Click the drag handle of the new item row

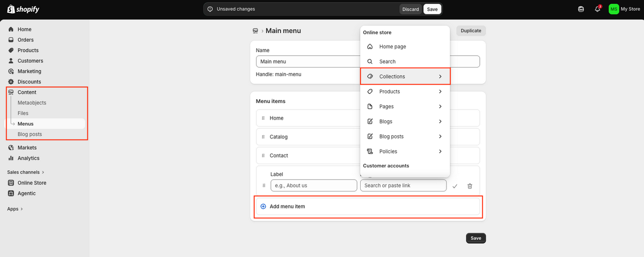point(263,186)
